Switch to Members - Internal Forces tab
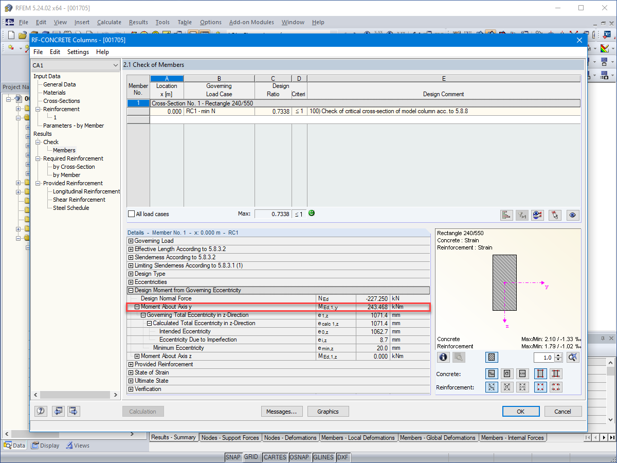 click(x=513, y=438)
